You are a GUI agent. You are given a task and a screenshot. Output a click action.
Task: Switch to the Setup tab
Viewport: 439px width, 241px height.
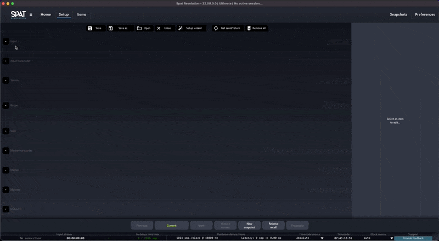[x=64, y=15]
